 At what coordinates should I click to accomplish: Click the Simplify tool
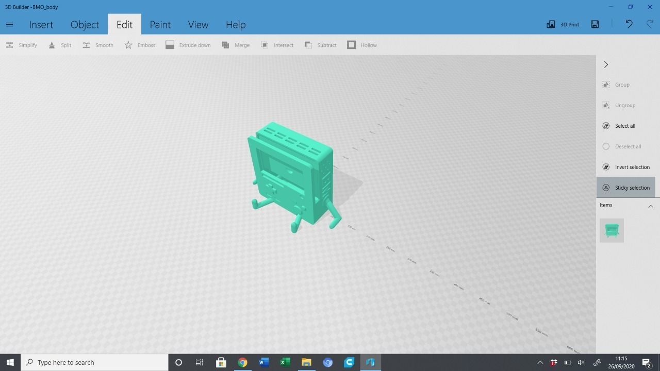21,45
